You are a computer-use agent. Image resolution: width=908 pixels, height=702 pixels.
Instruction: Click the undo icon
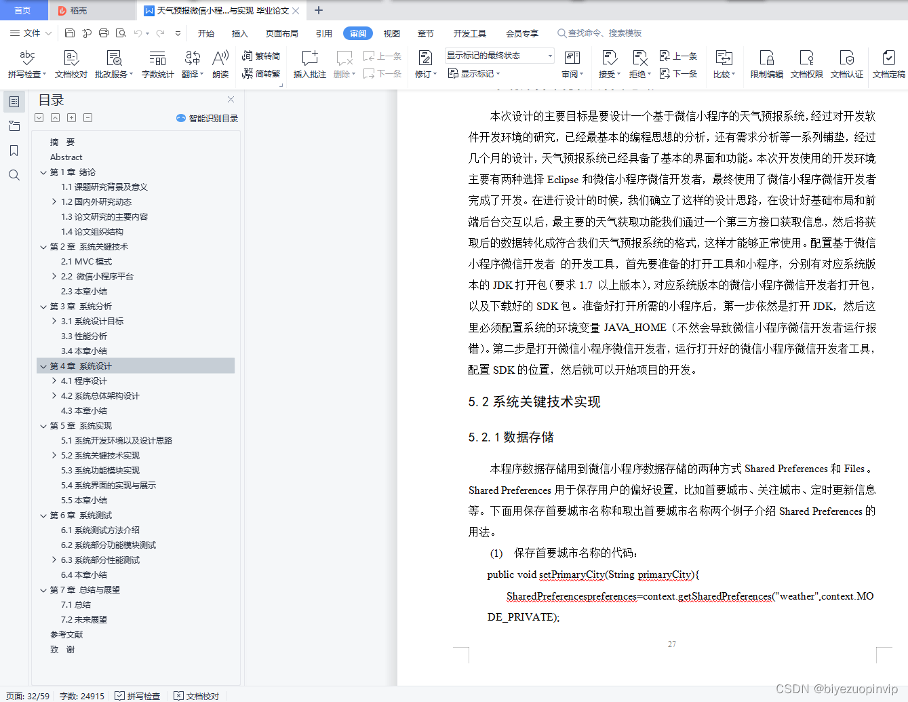pos(138,33)
